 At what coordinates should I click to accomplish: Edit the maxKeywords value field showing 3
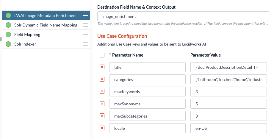tap(228, 92)
